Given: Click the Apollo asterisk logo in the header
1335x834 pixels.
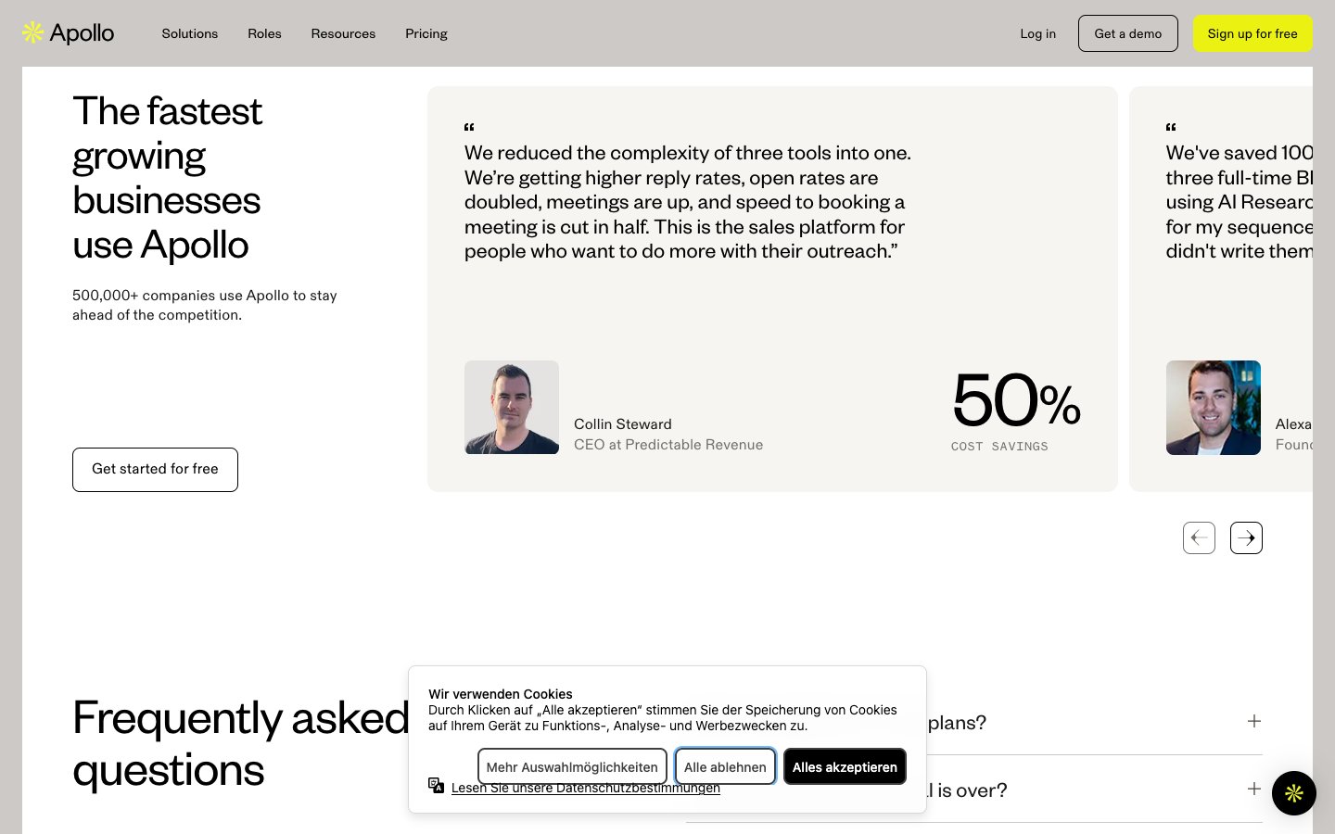Looking at the screenshot, I should coord(32,32).
